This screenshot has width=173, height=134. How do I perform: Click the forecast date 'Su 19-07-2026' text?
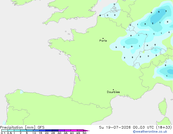(115, 127)
